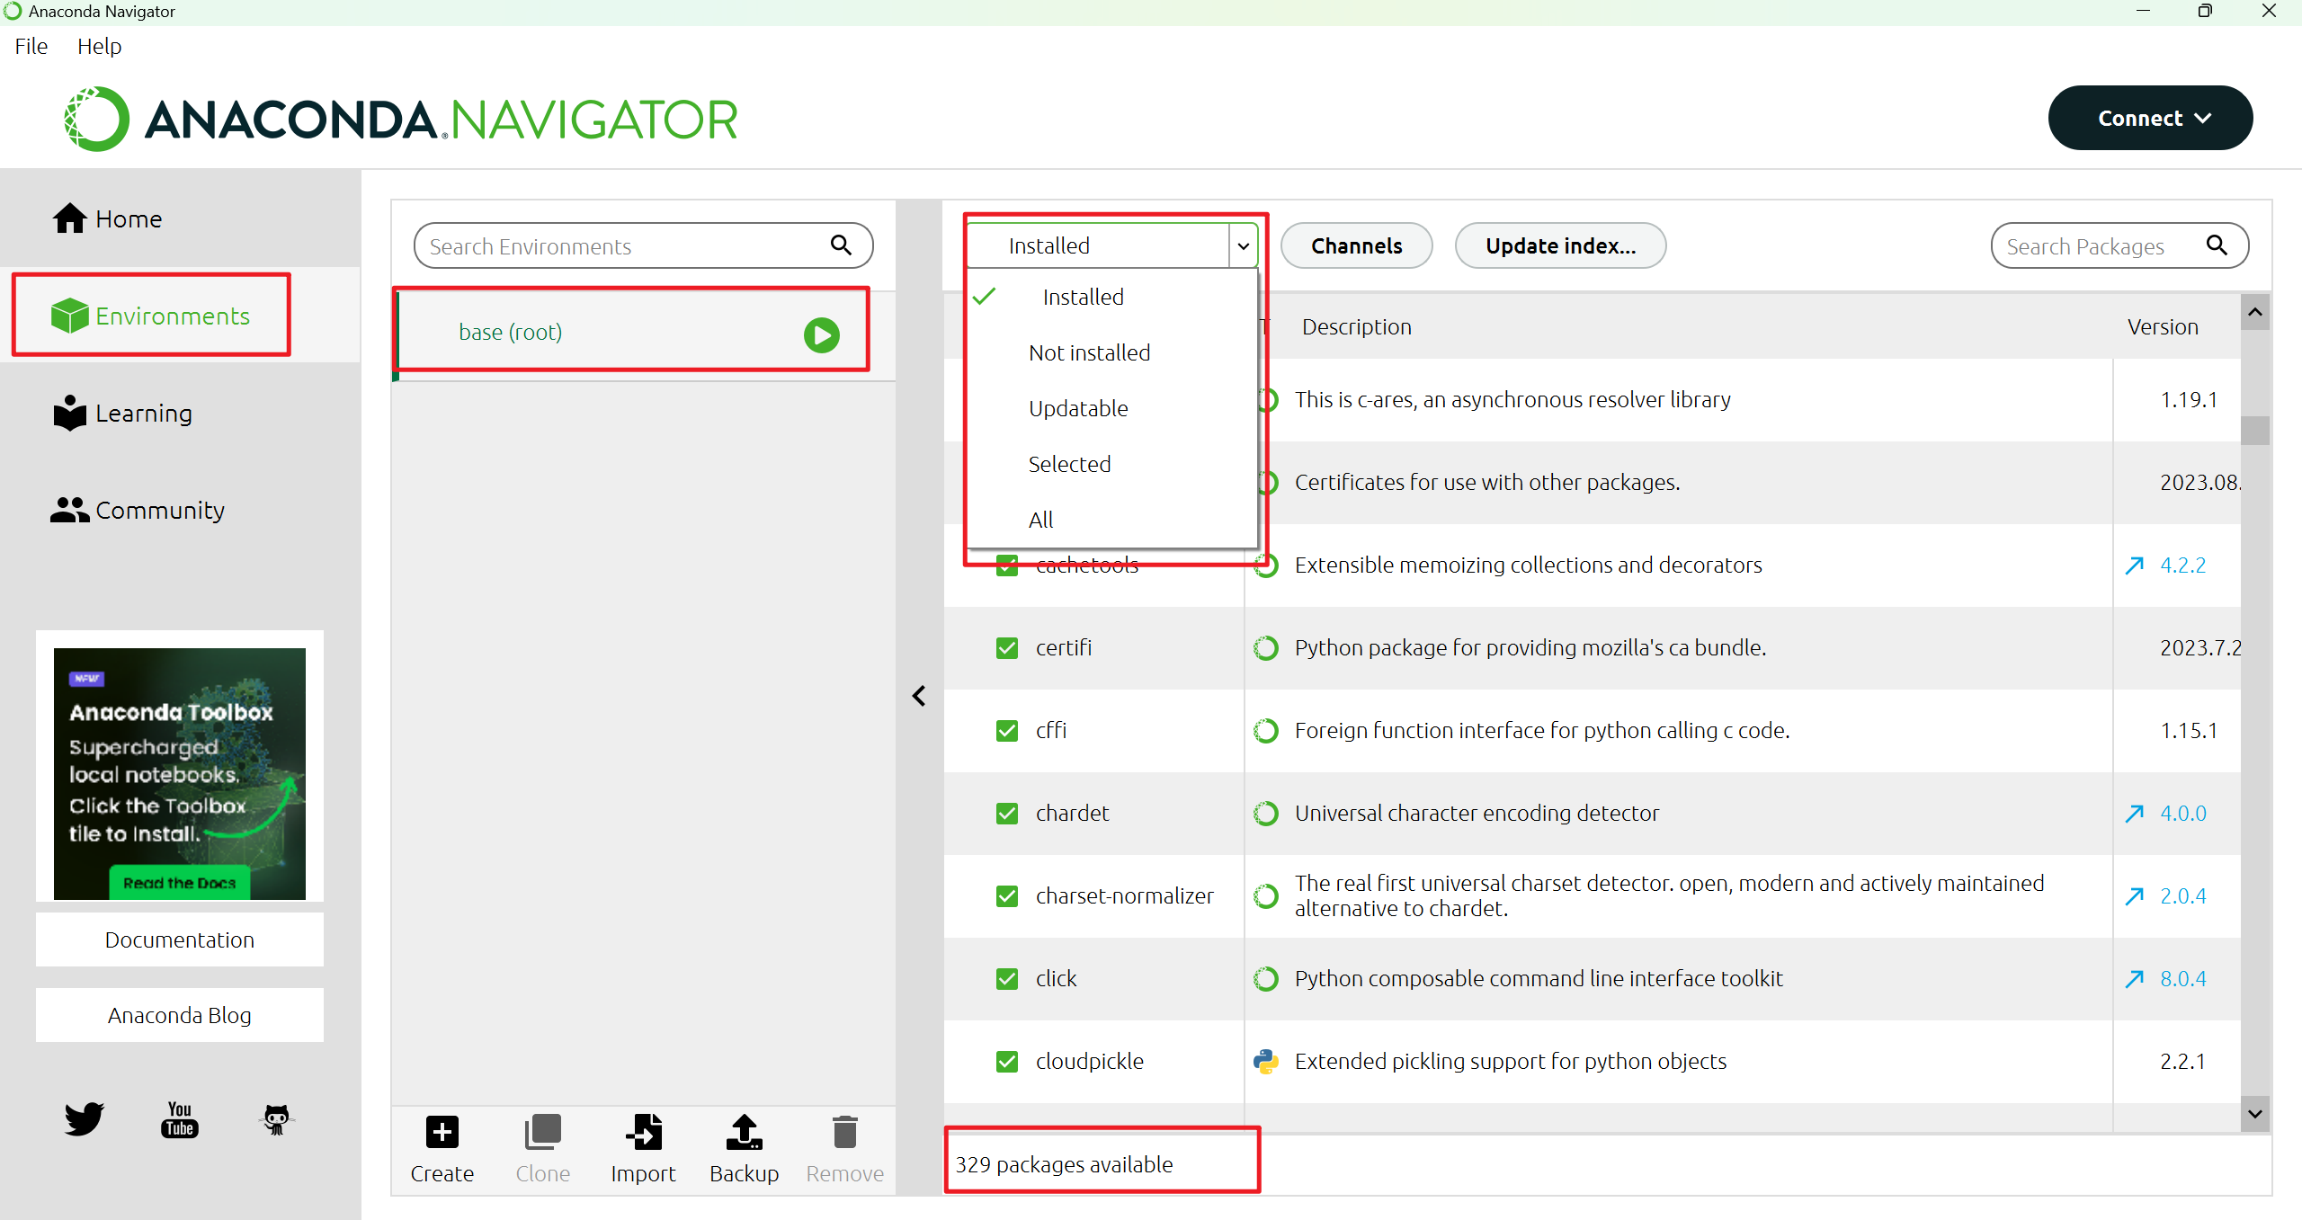Toggle the charset-normalizer package checkbox

[x=1007, y=895]
